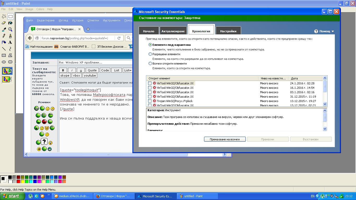Open the 'Актуализиране' tab

tap(173, 31)
